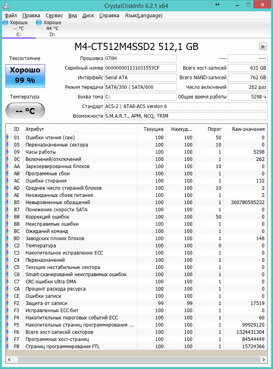Select row B8 Коррекций ошибок
The height and width of the screenshot is (369, 273).
click(136, 217)
